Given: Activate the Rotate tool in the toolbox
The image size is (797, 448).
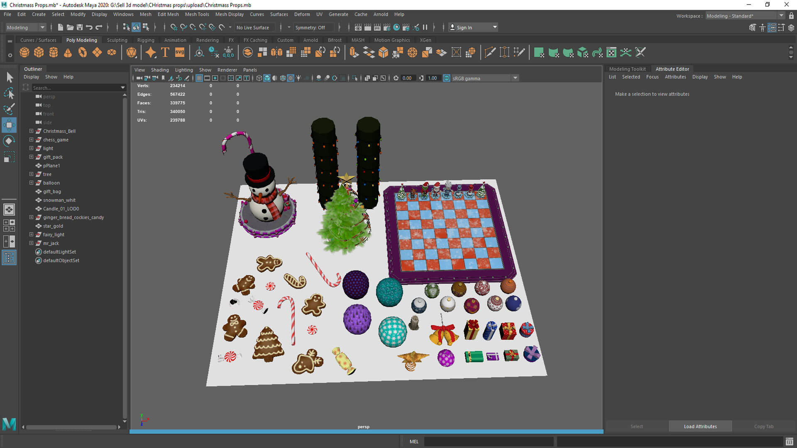Looking at the screenshot, I should (9, 141).
